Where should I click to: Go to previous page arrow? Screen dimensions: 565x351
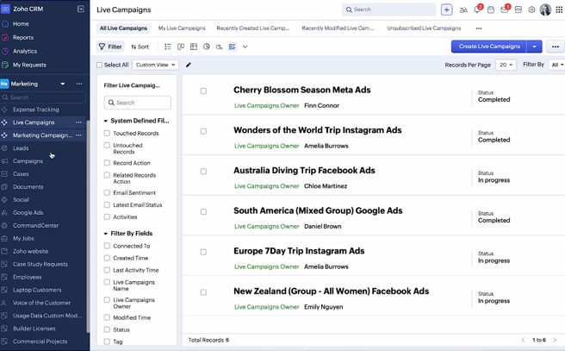pos(523,340)
